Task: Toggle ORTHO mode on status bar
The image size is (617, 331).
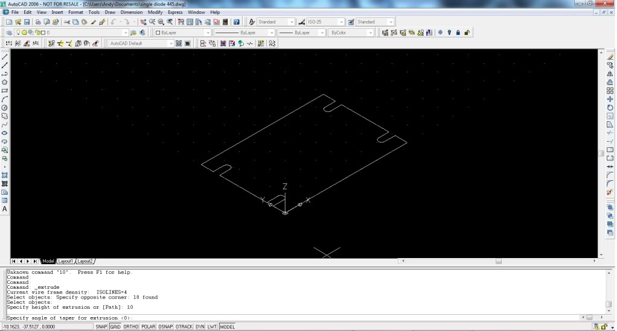Action: [x=130, y=327]
